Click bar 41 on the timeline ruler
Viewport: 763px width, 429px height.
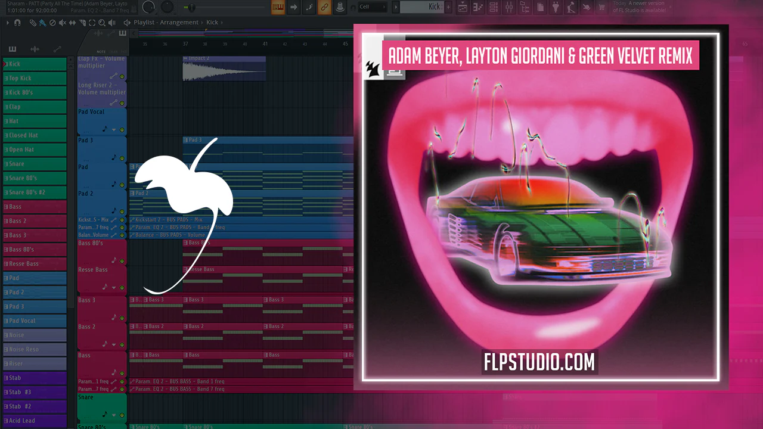(x=265, y=43)
